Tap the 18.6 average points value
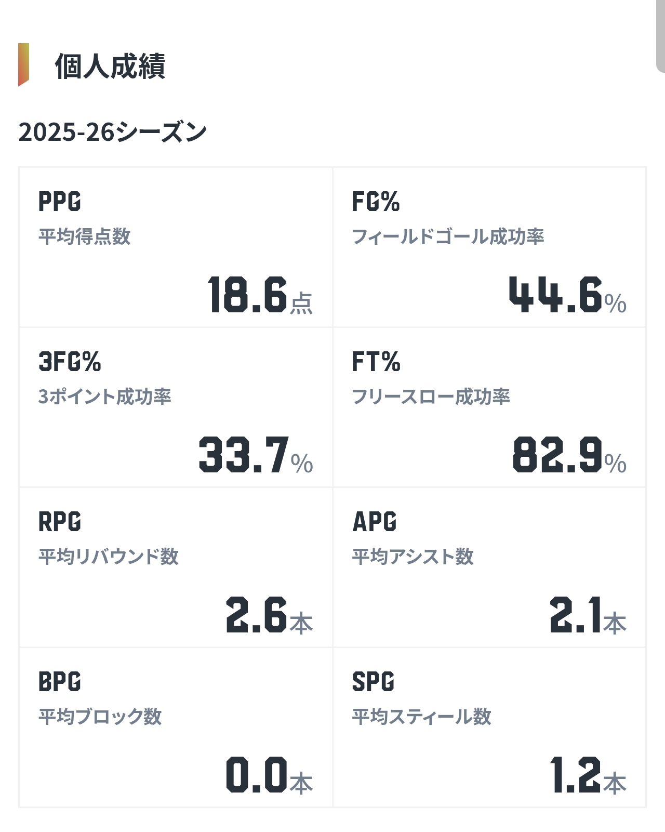 tap(247, 295)
